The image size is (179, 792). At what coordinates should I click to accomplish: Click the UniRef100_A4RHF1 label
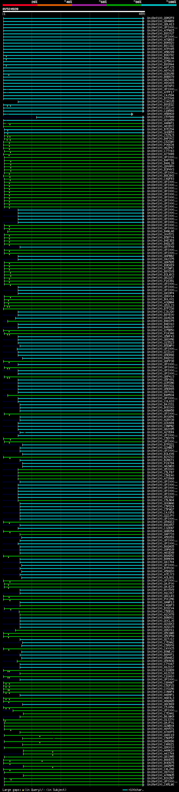coord(161,695)
